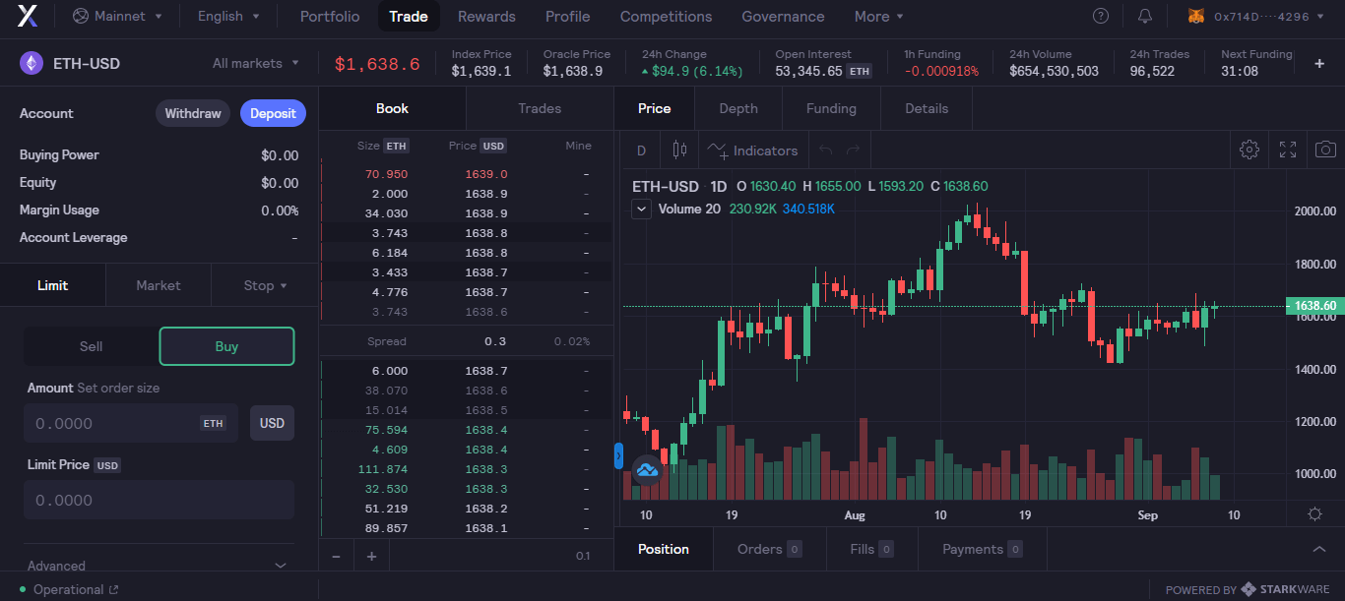
Task: Take a chart snapshot with the camera icon
Action: pos(1325,150)
